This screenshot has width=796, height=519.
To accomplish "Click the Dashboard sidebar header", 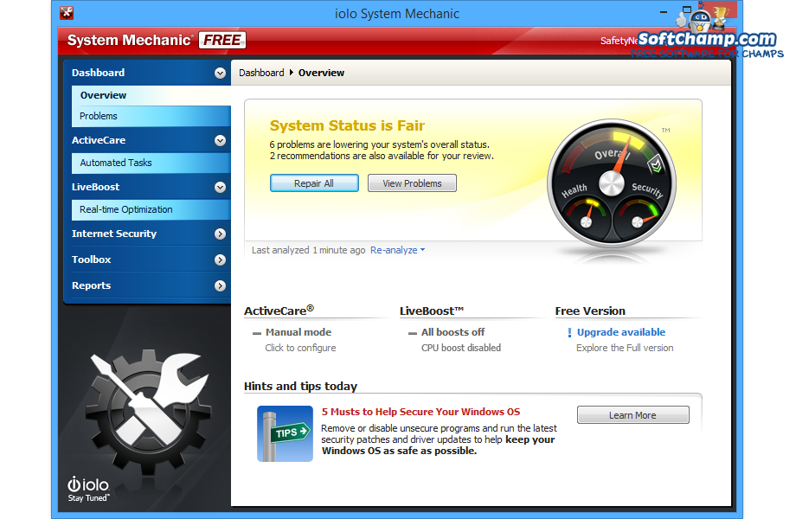I will (147, 73).
